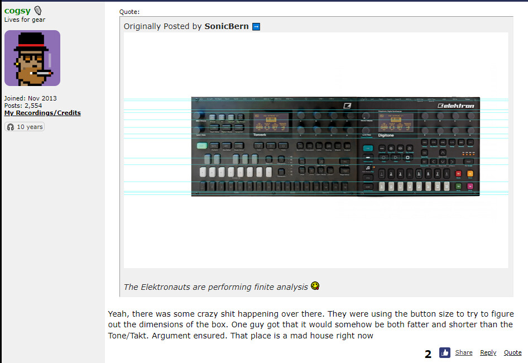The image size is (528, 363).
Task: Click the Share link
Action: pyautogui.click(x=464, y=352)
